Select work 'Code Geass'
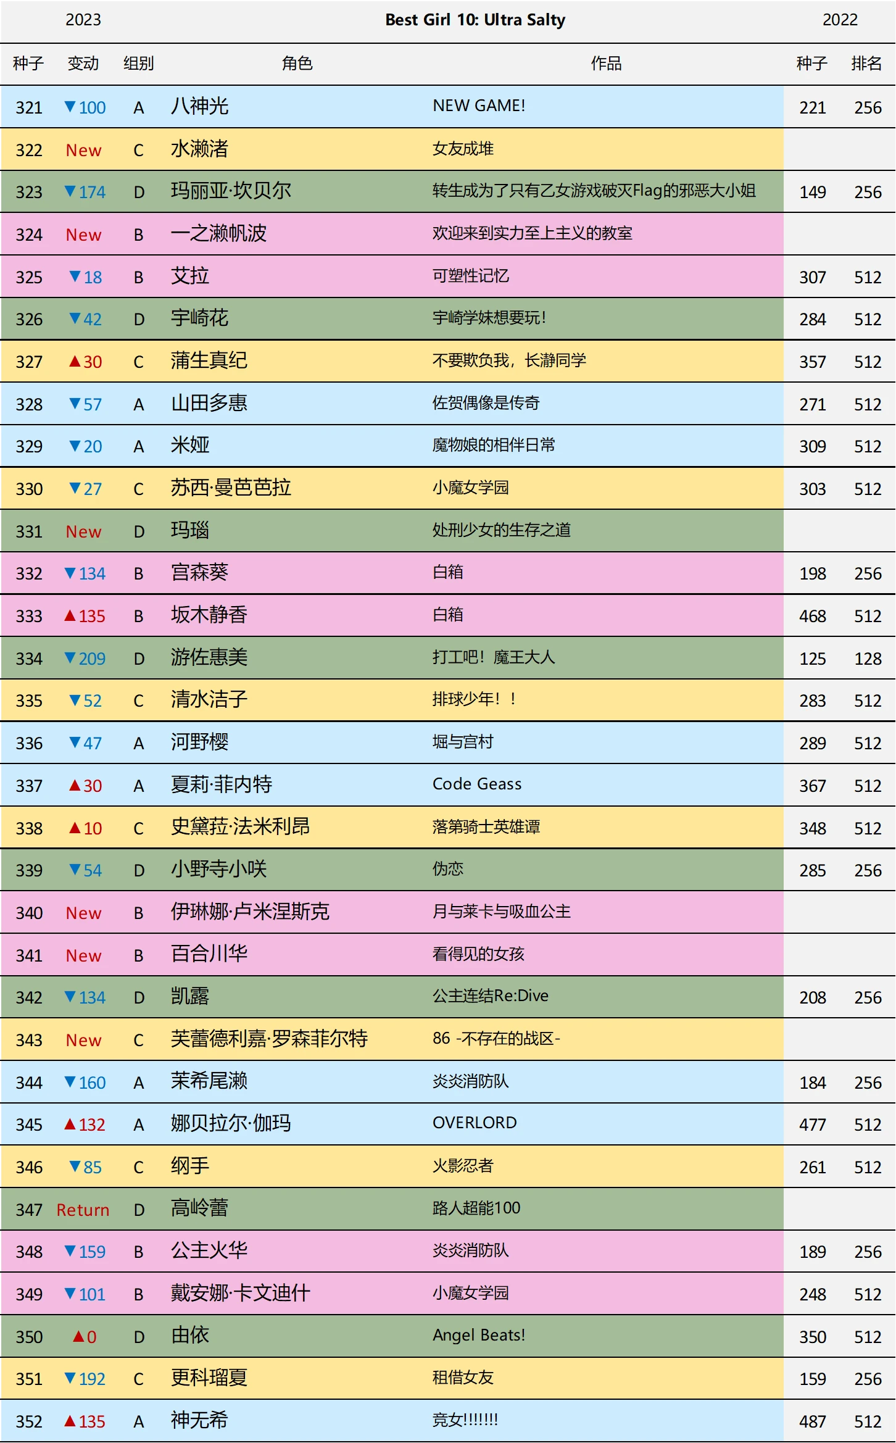The image size is (896, 1443). point(477,784)
